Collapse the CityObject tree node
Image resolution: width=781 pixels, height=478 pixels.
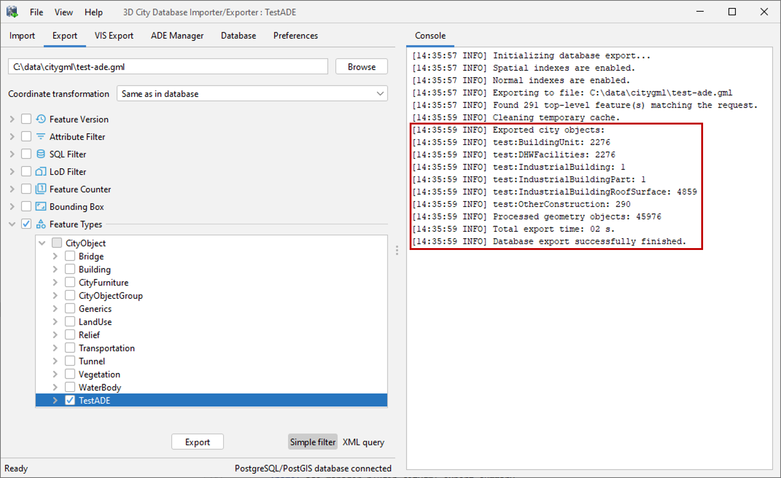pyautogui.click(x=42, y=243)
